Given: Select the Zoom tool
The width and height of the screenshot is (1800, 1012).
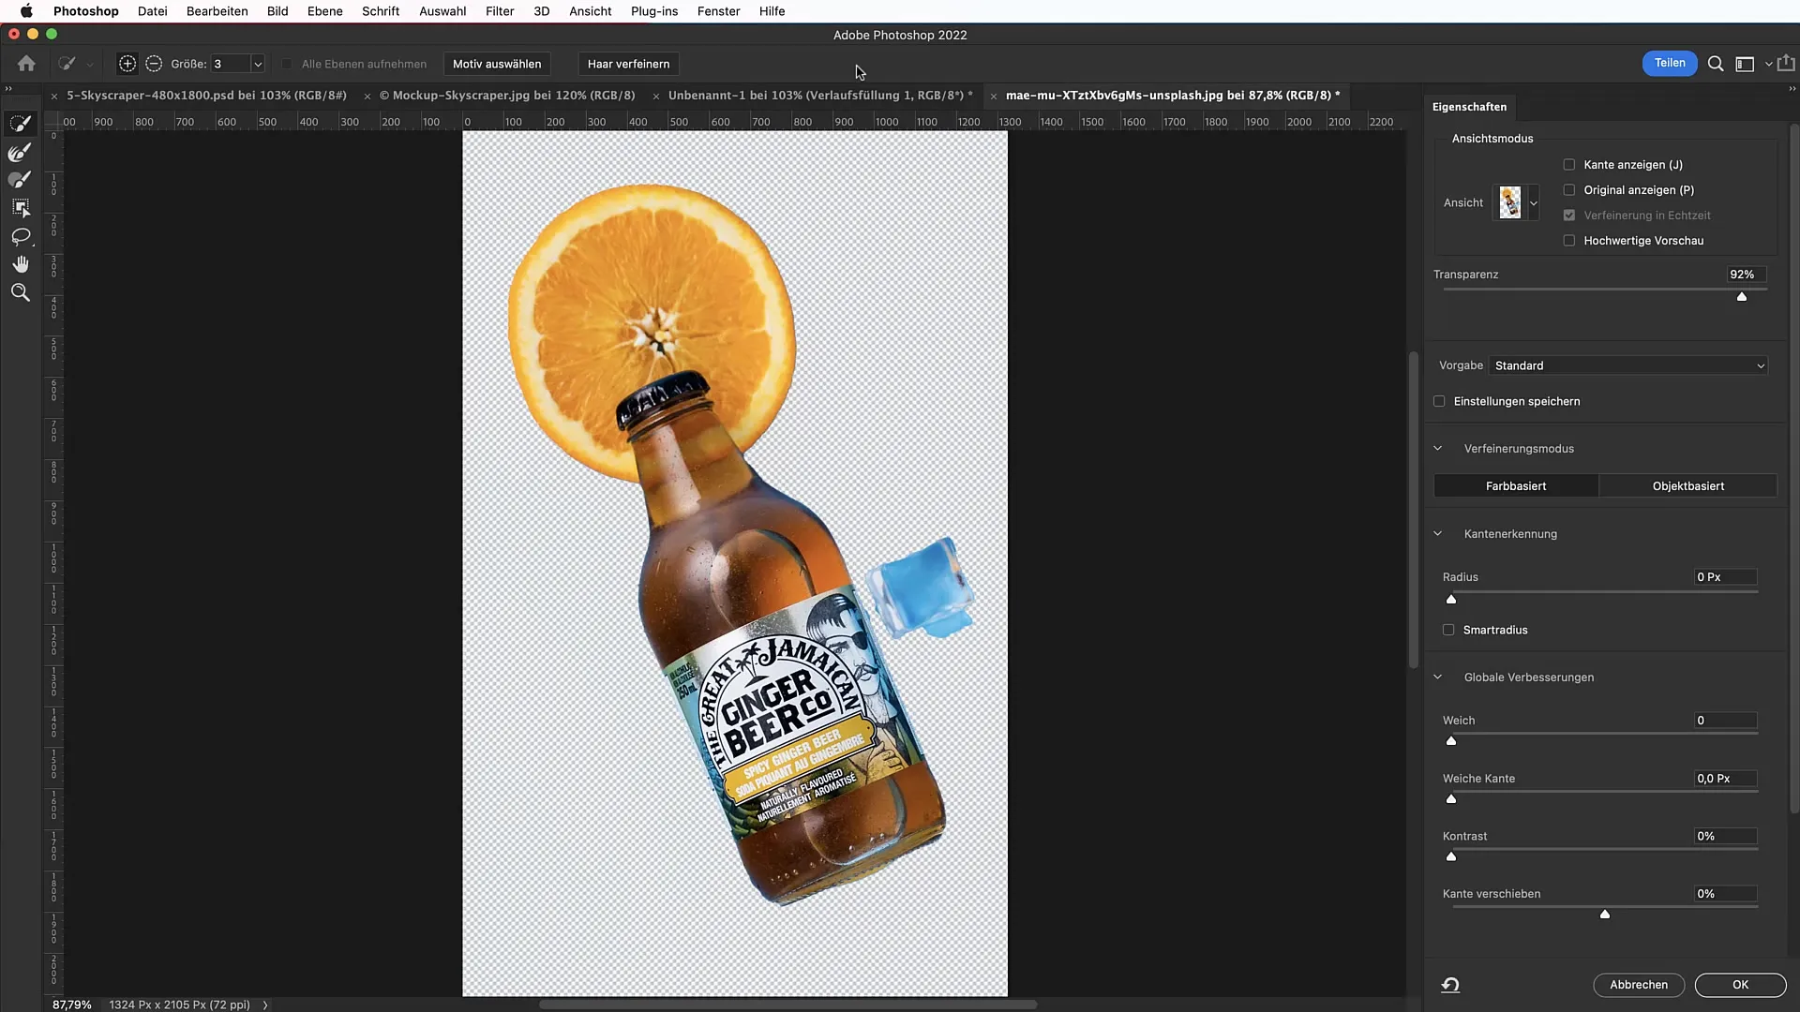Looking at the screenshot, I should click(21, 292).
